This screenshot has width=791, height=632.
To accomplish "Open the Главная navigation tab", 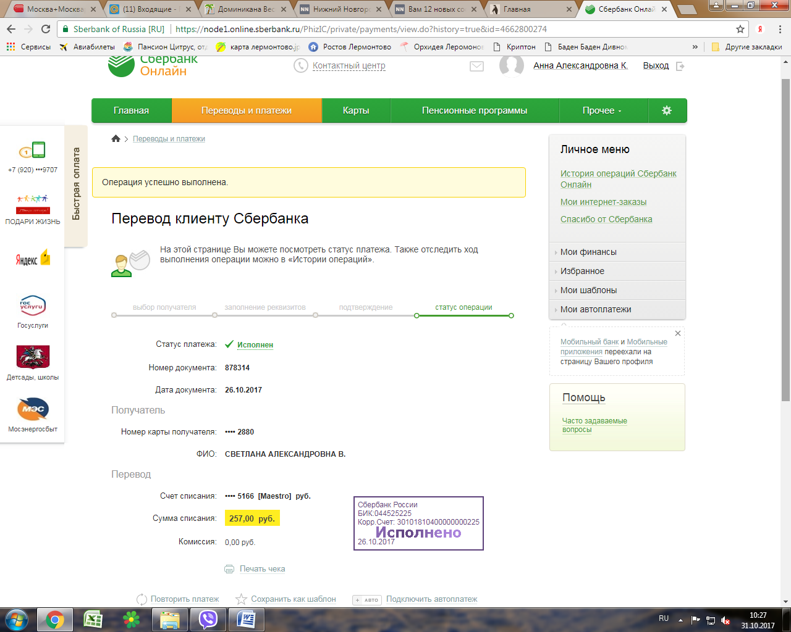I will (132, 110).
